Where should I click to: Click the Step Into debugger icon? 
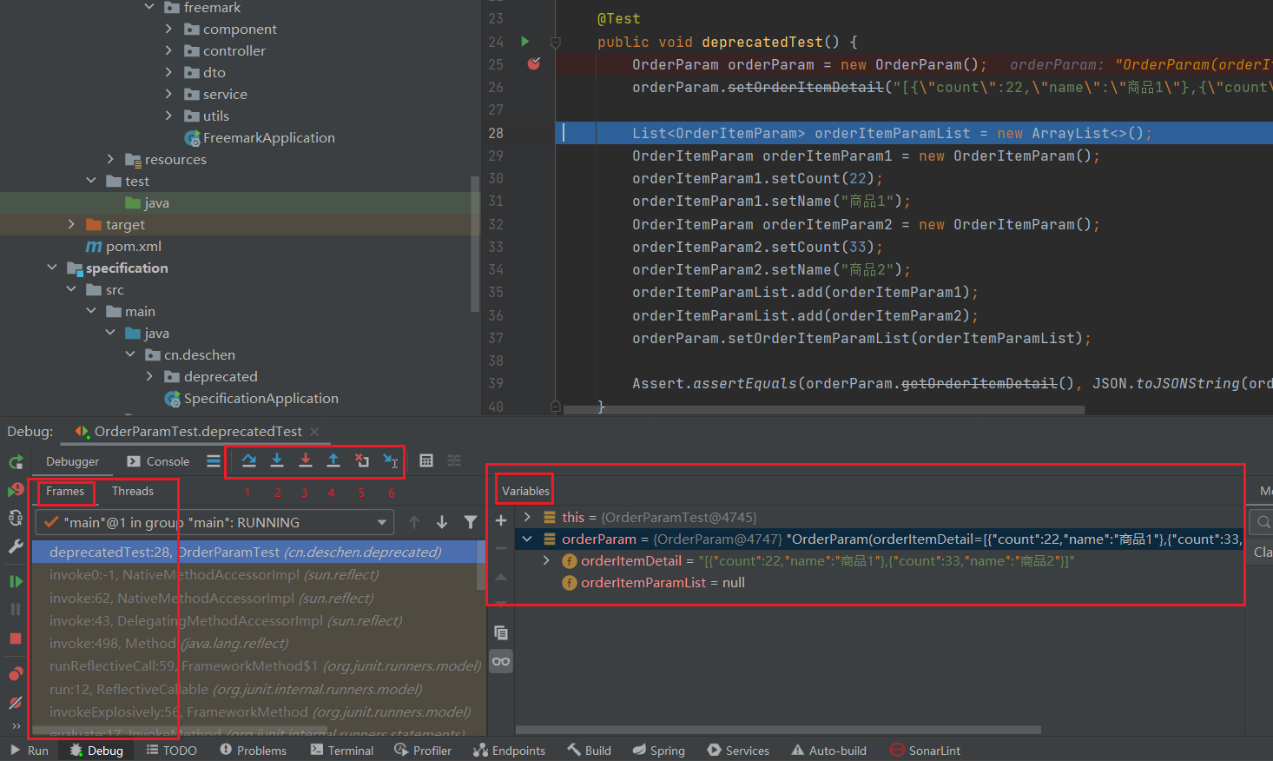tap(277, 460)
